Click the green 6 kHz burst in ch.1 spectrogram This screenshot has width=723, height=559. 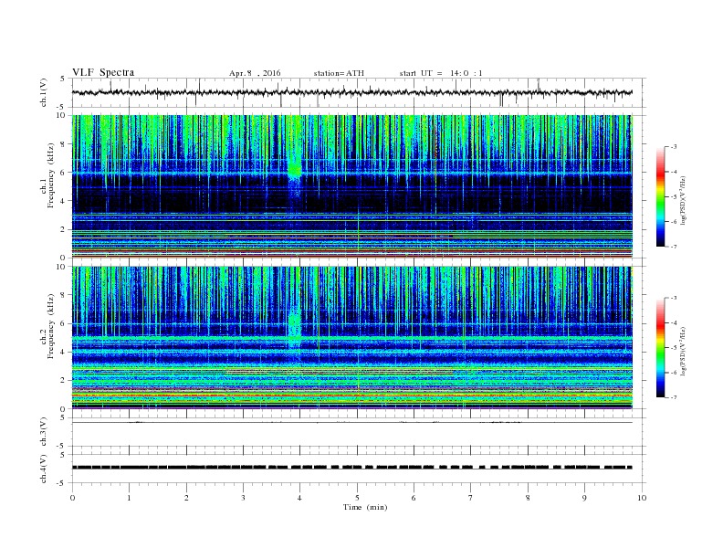point(294,169)
